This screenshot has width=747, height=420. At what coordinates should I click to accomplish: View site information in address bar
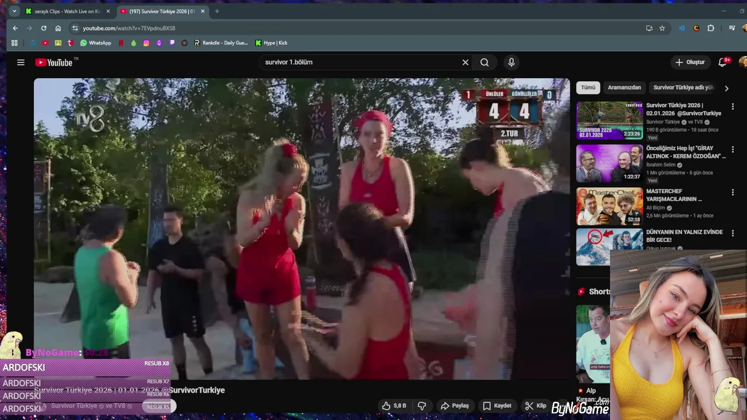pyautogui.click(x=75, y=28)
